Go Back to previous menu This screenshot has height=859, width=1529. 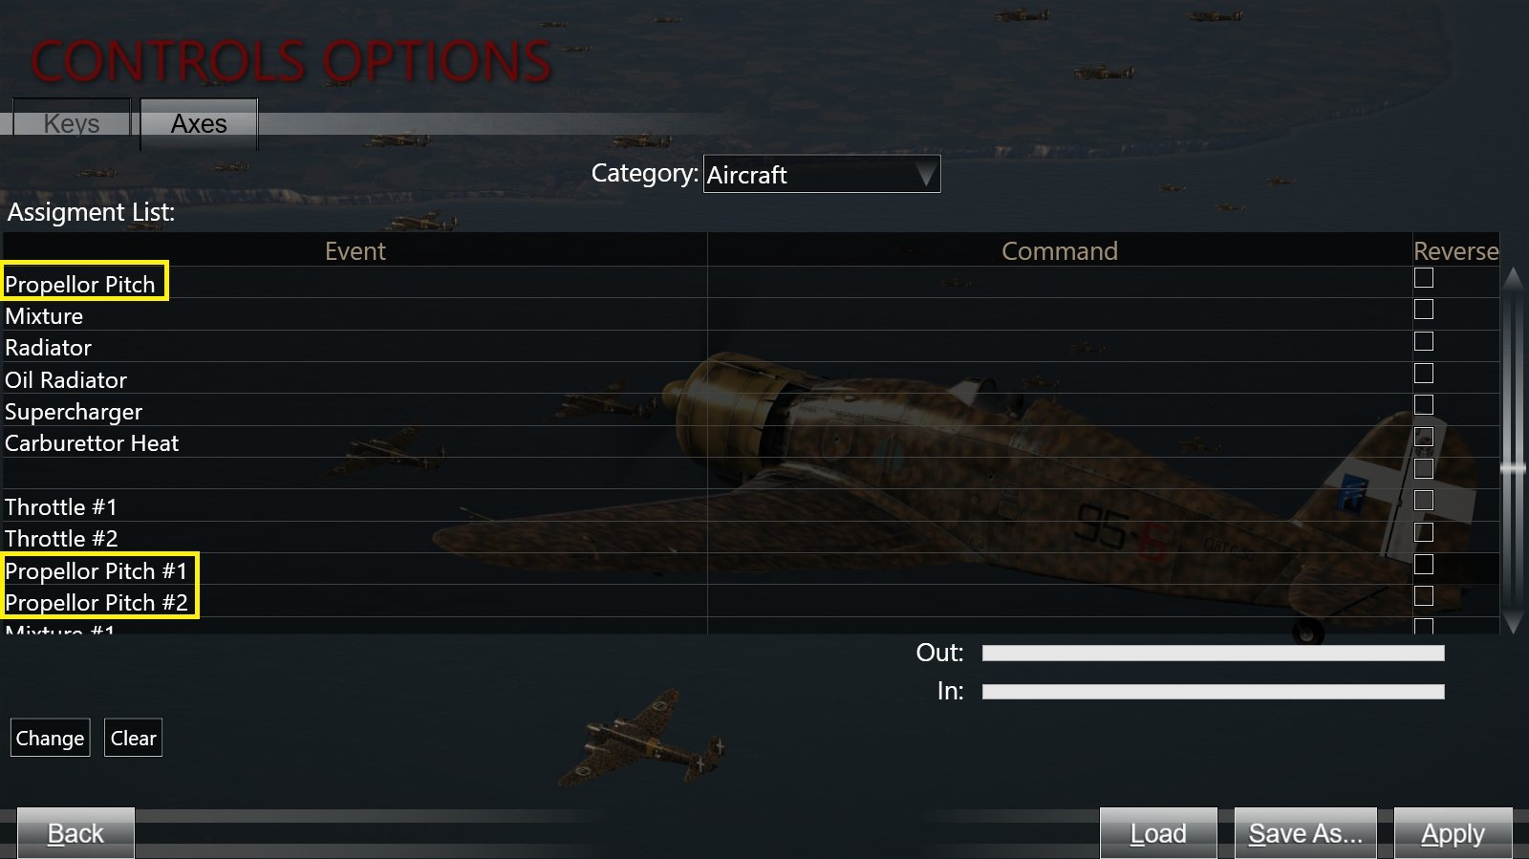tap(75, 833)
